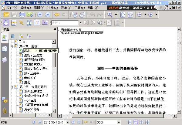Select bookmark 兔子和乌龟
The height and width of the screenshot is (125, 182).
pyautogui.click(x=32, y=109)
